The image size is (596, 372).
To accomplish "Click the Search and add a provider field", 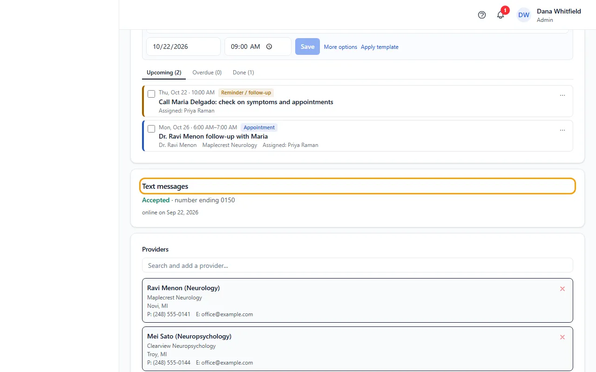I will pos(358,265).
